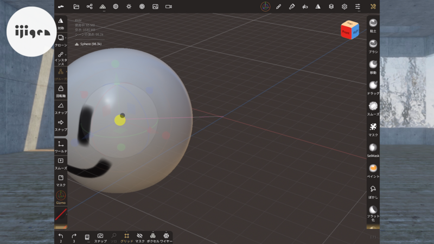Toggle グリッド grid display
This screenshot has width=434, height=244.
tap(126, 237)
